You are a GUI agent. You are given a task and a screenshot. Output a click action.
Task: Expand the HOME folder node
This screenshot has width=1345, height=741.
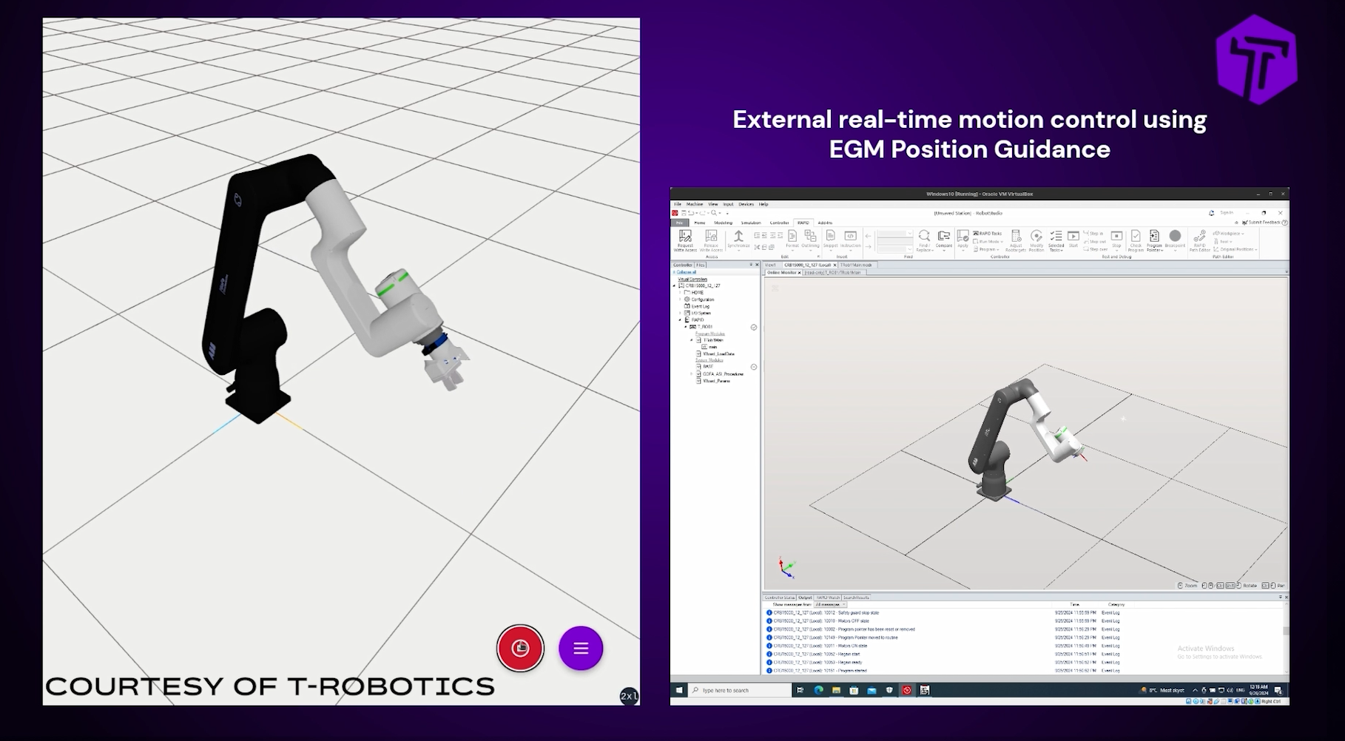pyautogui.click(x=680, y=292)
